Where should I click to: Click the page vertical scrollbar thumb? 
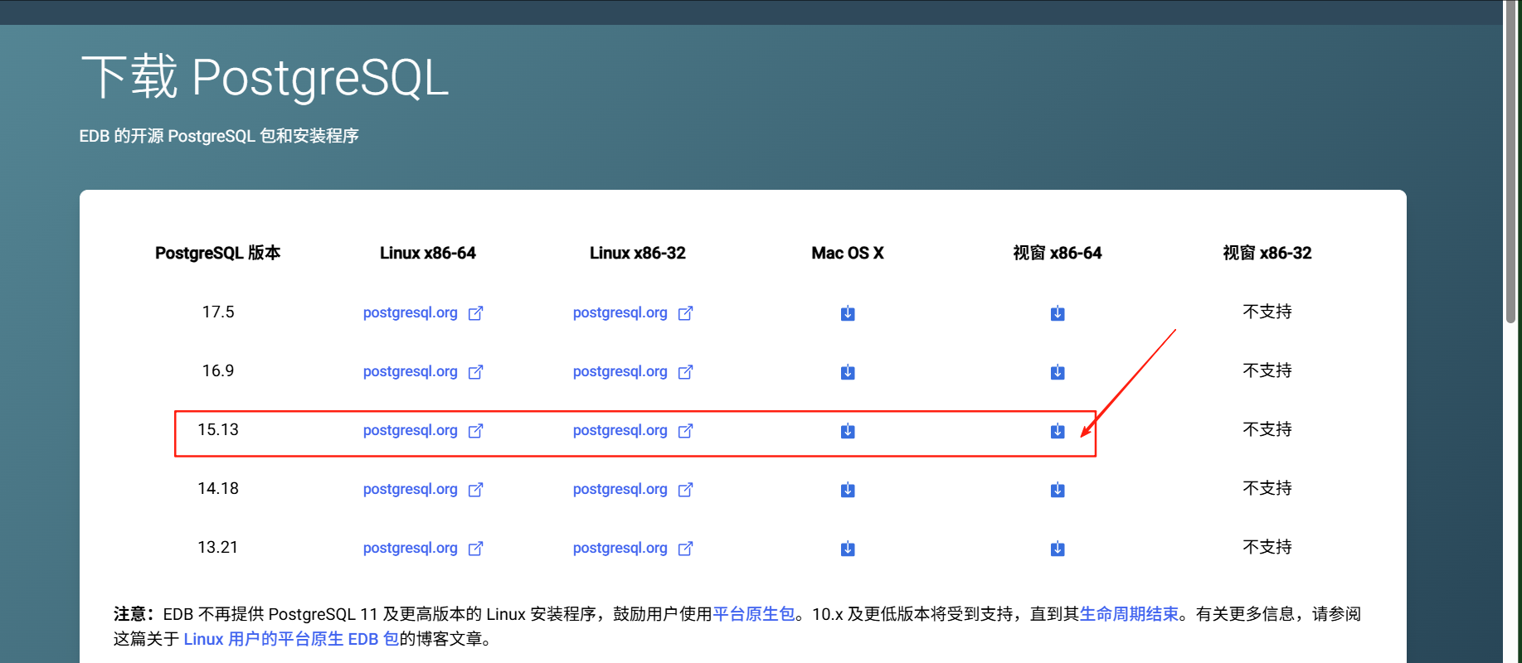coord(1511,162)
